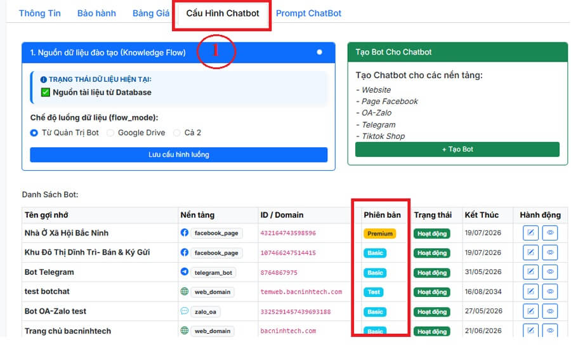Image resolution: width=571 pixels, height=349 pixels.
Task: View the Nhà Ở Xã Hội Bắc Ninh bot
Action: [550, 233]
